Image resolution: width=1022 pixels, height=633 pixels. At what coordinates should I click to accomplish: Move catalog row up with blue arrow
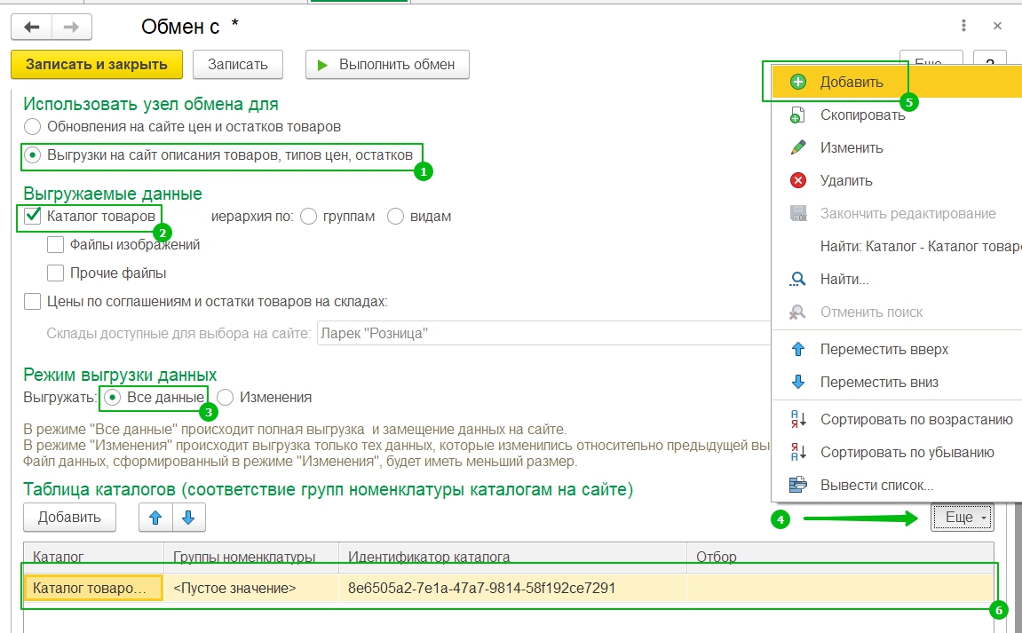pos(155,518)
